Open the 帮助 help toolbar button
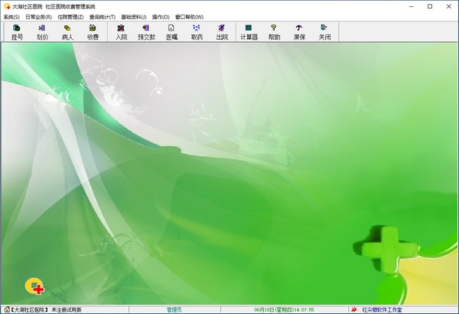Image resolution: width=459 pixels, height=314 pixels. tap(274, 31)
